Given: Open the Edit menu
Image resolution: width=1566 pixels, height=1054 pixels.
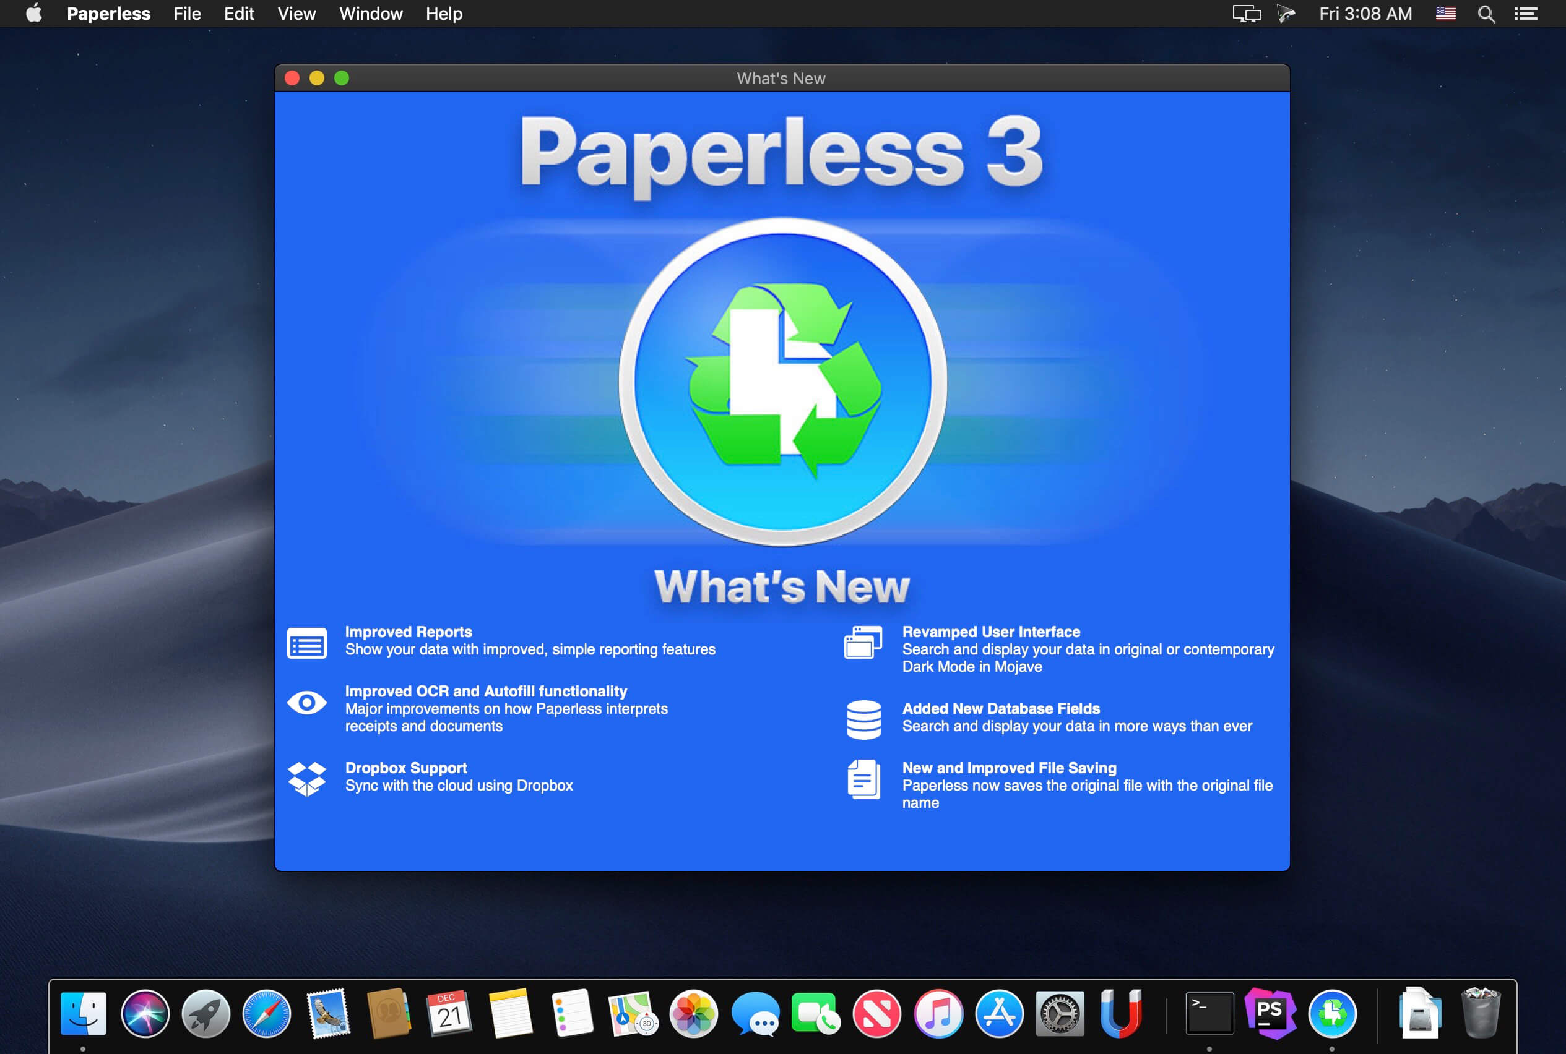Looking at the screenshot, I should (x=239, y=14).
